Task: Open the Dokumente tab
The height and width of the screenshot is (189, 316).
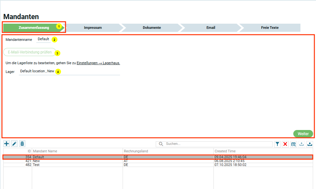Action: (x=152, y=28)
